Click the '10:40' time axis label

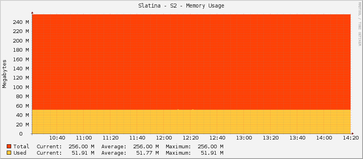click(57, 138)
